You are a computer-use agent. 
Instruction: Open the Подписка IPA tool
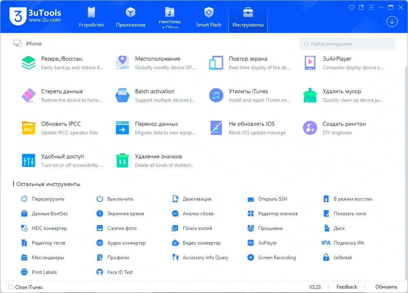click(x=343, y=243)
